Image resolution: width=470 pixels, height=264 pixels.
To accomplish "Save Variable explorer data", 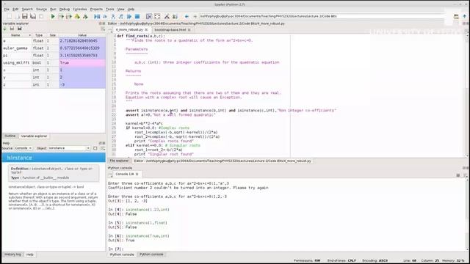I will (x=12, y=29).
